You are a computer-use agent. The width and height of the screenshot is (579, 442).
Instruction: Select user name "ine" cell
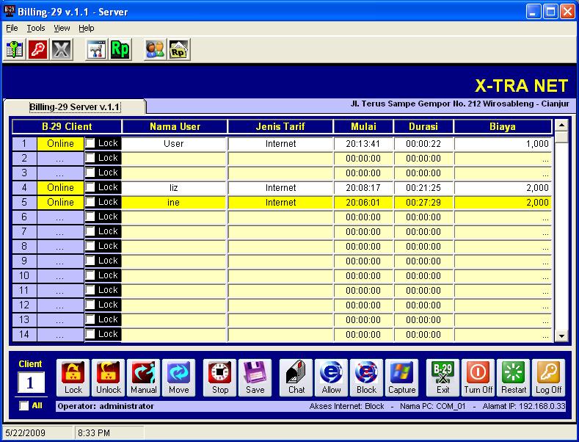tap(173, 203)
